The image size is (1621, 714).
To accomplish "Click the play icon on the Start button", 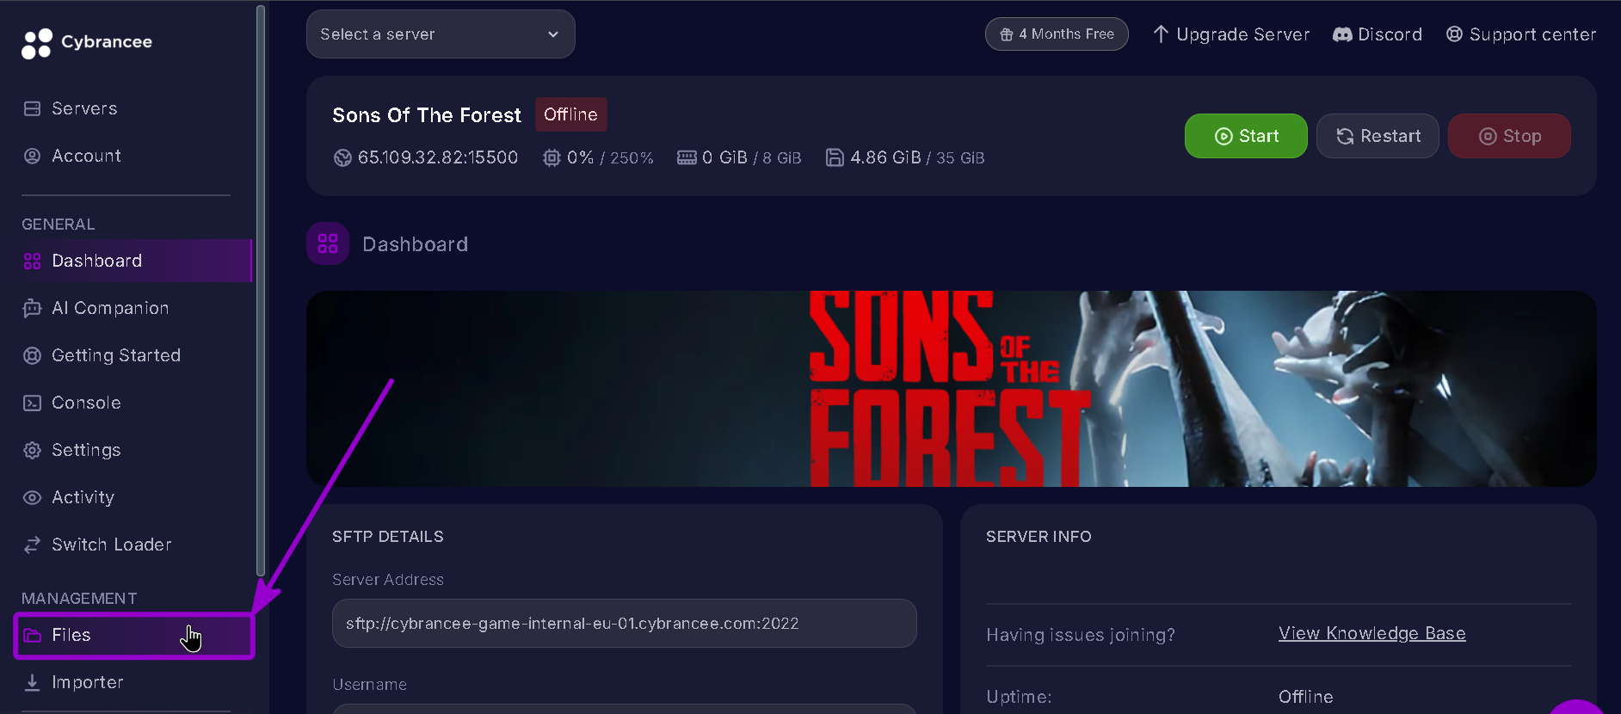I will (x=1223, y=136).
